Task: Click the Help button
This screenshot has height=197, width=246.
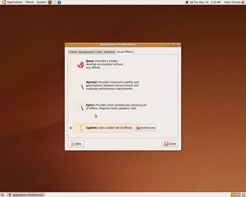Action: [x=76, y=144]
